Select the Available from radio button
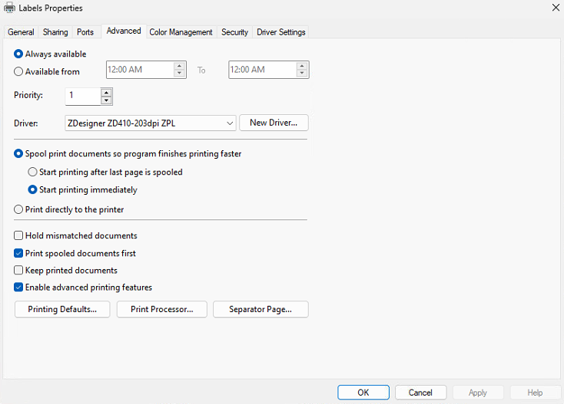 [19, 71]
